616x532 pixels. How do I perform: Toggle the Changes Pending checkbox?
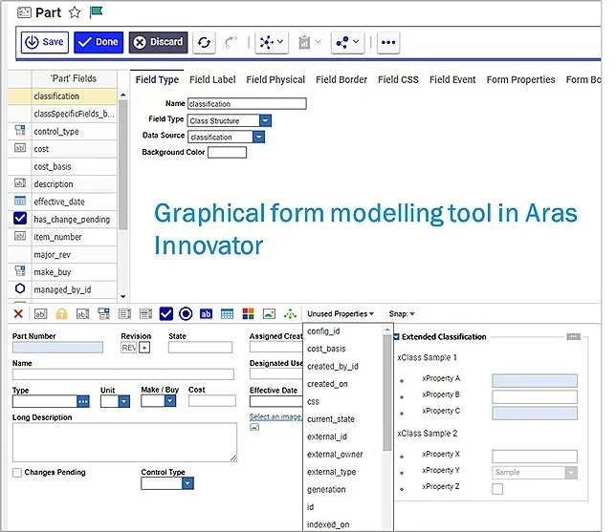(x=17, y=473)
